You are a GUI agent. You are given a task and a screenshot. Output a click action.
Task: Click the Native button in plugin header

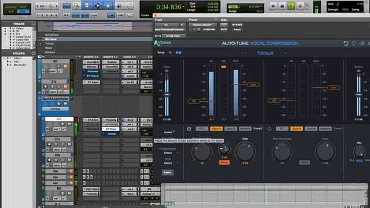237,29
